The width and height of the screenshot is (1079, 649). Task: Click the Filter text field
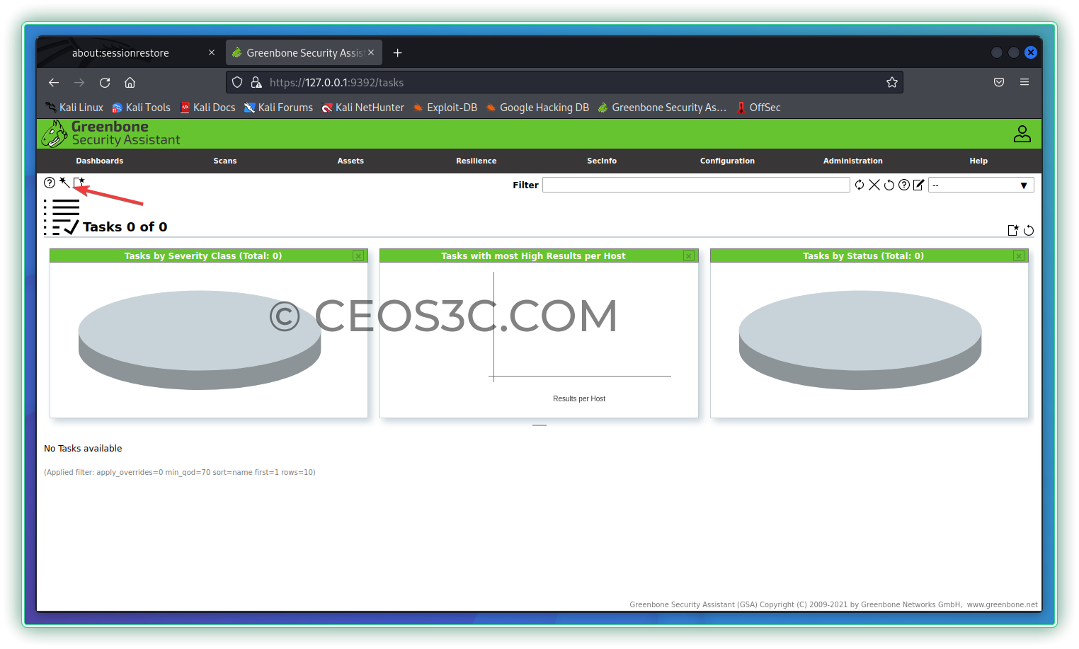[696, 185]
